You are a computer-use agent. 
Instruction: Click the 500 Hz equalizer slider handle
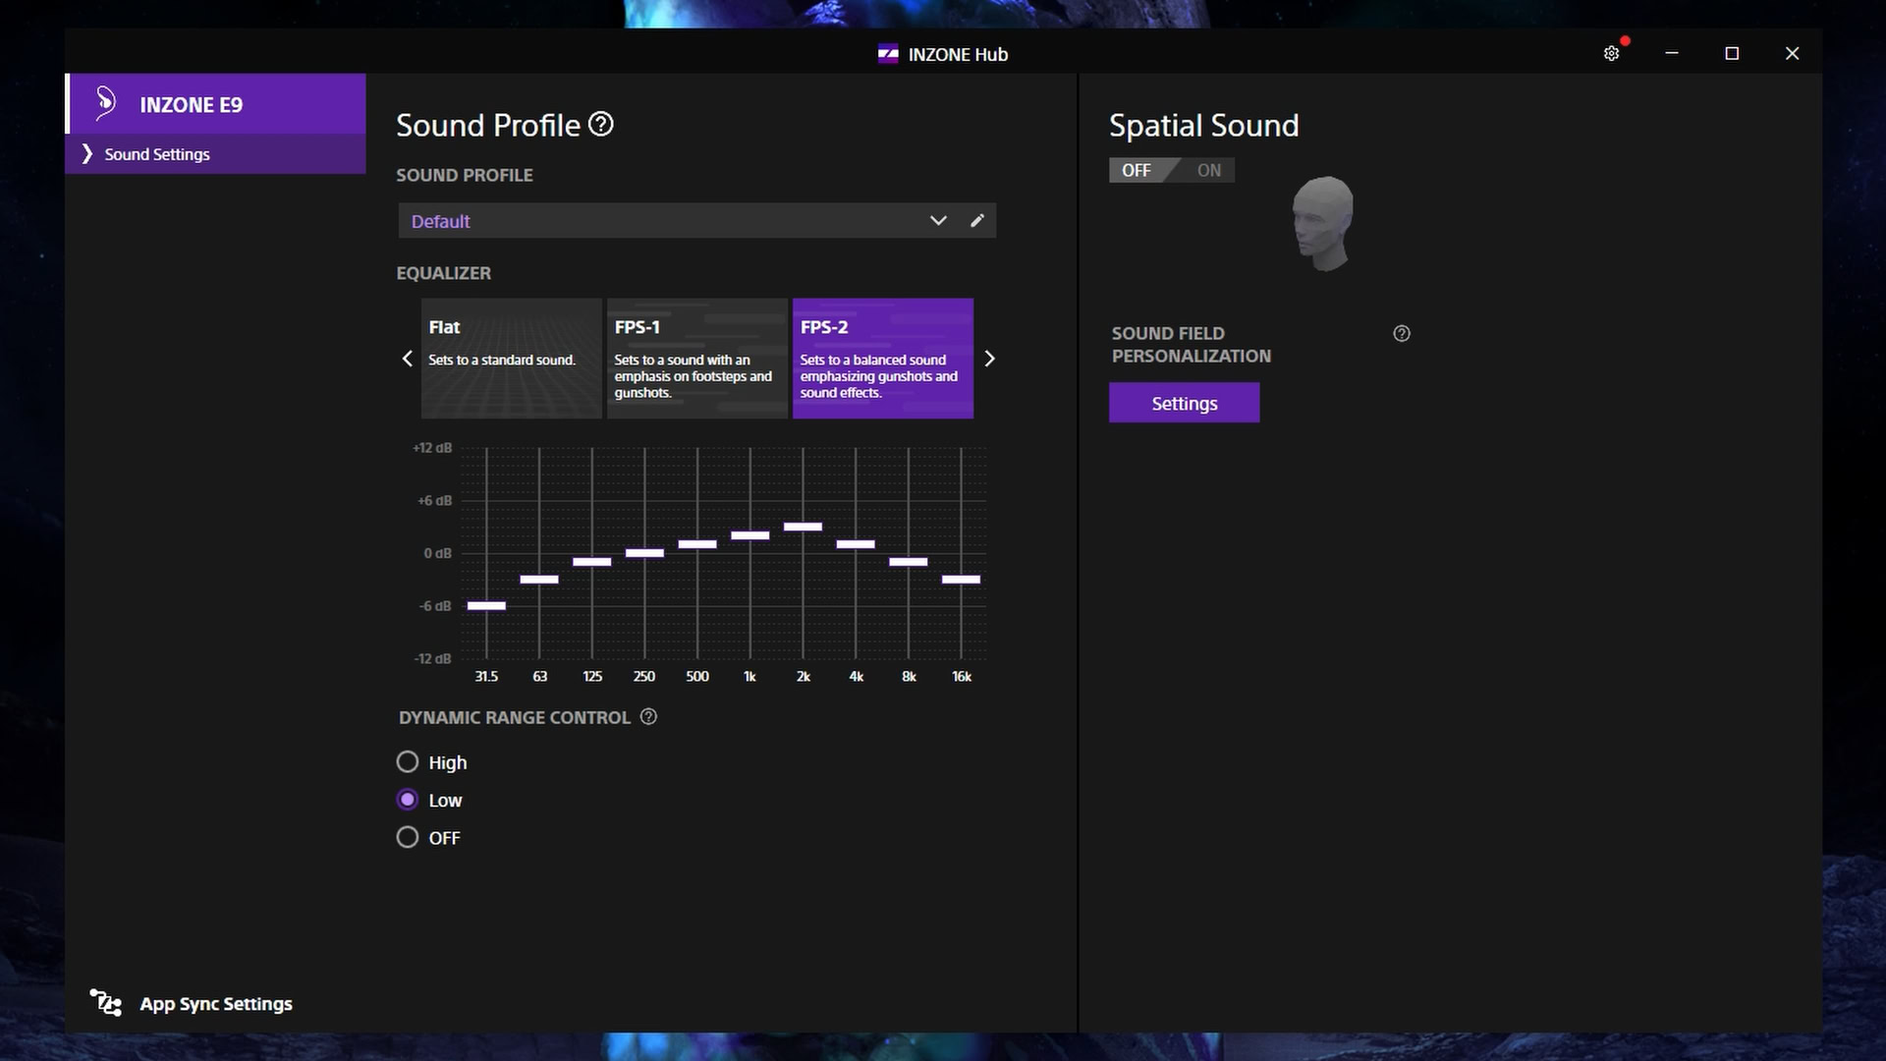tap(697, 544)
